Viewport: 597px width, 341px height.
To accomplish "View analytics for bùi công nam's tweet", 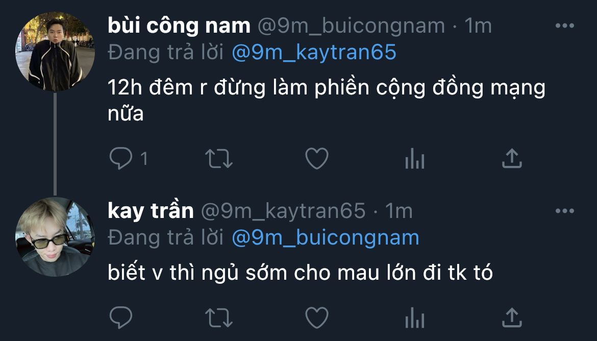I will 415,158.
